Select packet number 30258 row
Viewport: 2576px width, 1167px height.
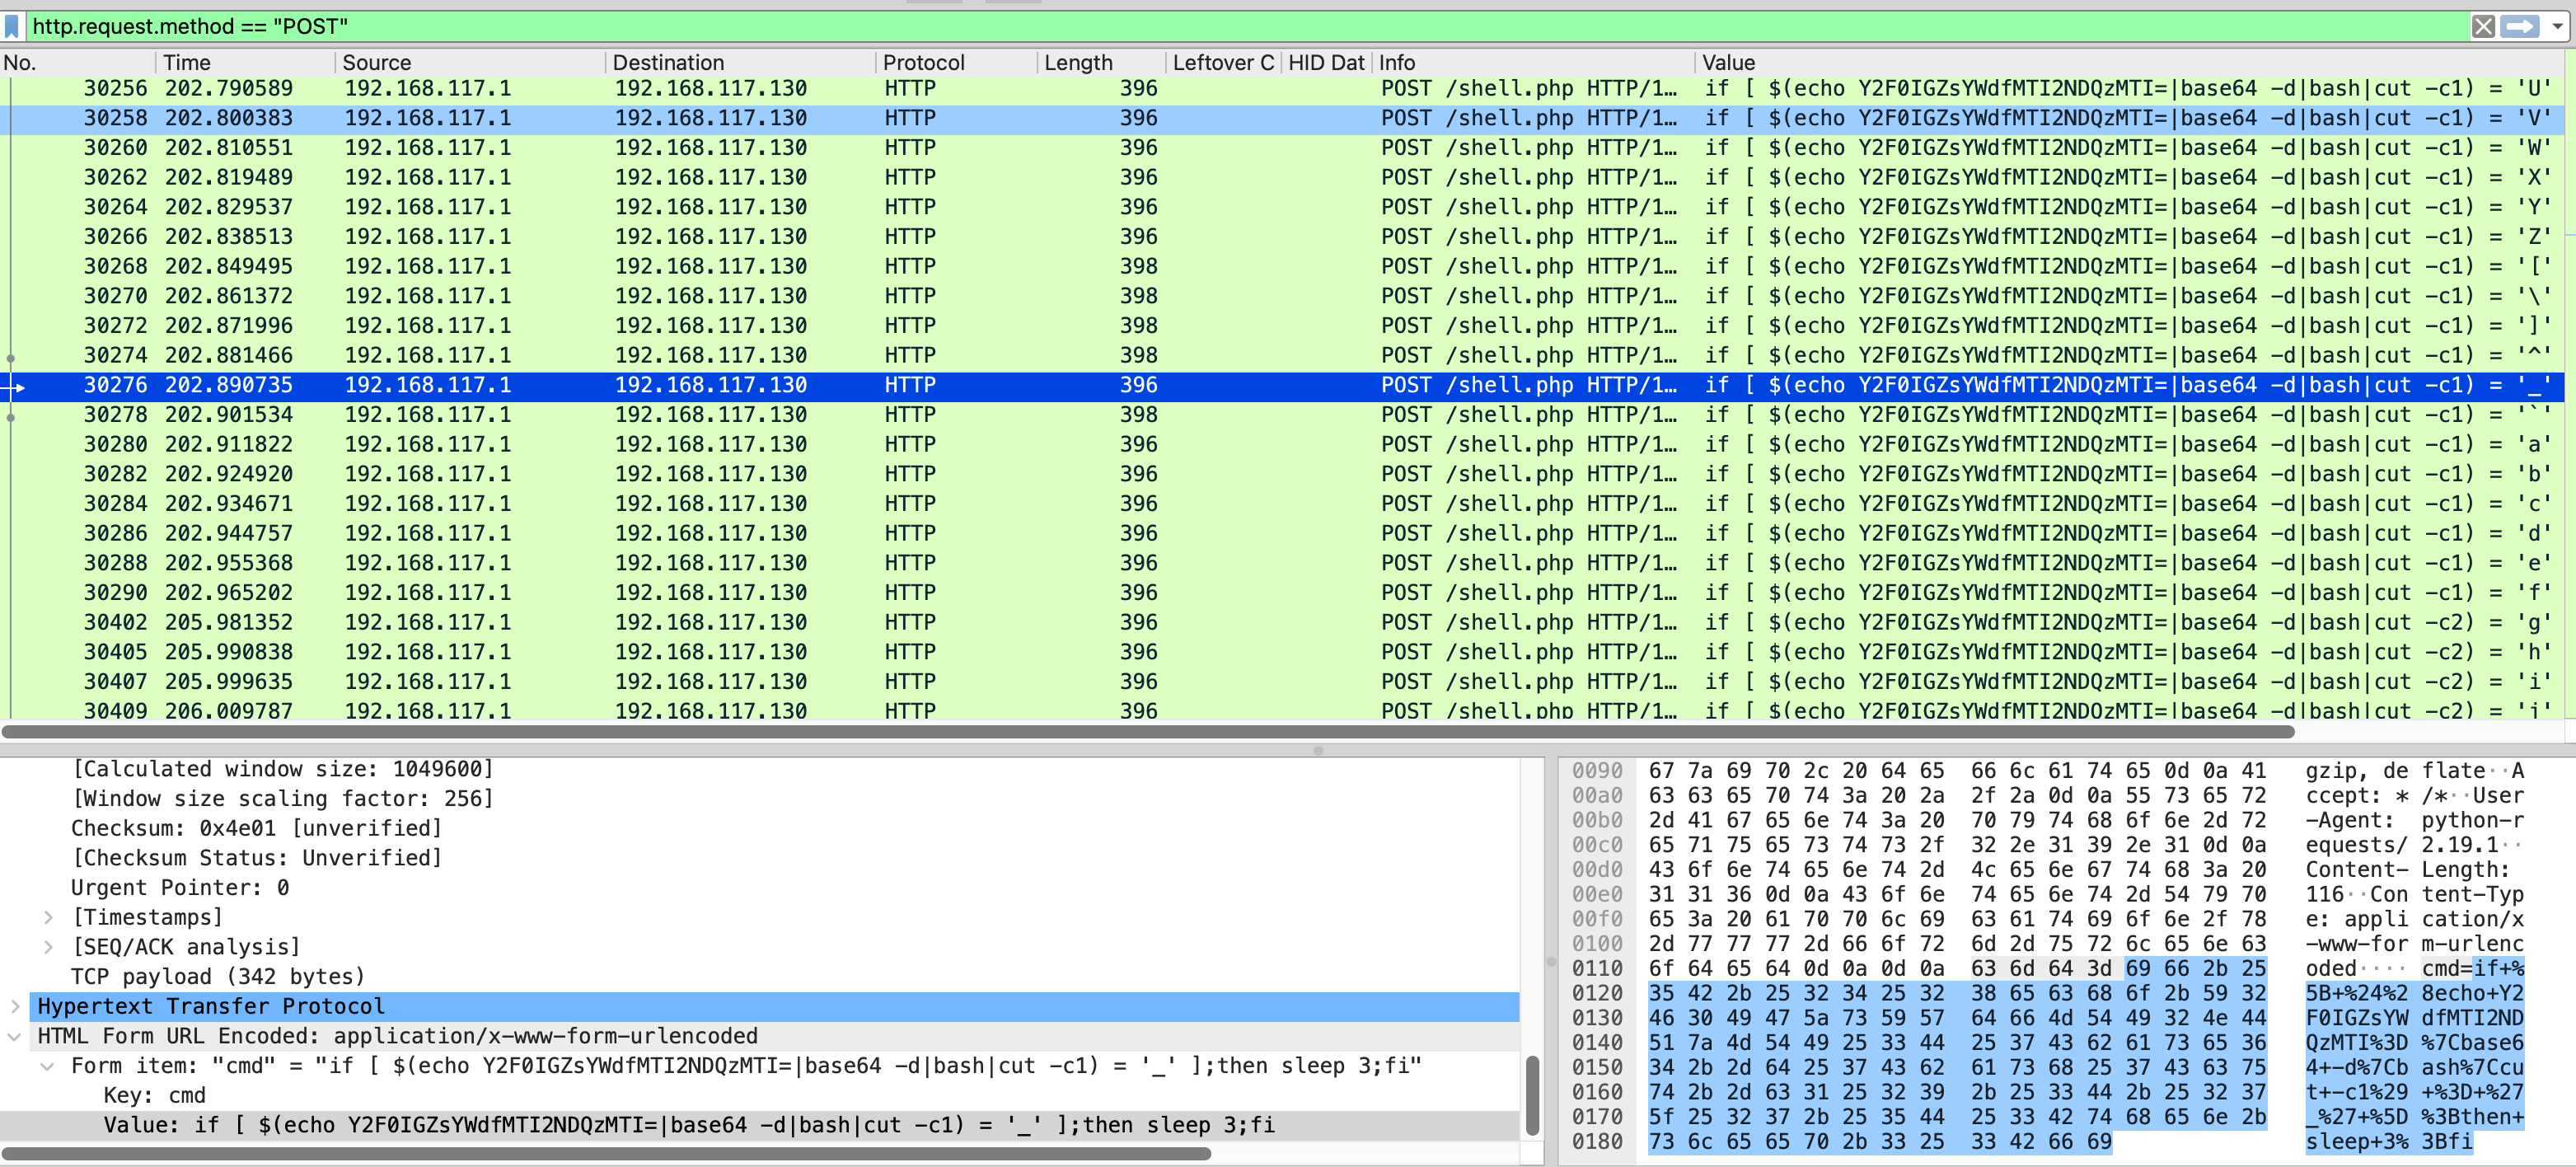(x=700, y=118)
